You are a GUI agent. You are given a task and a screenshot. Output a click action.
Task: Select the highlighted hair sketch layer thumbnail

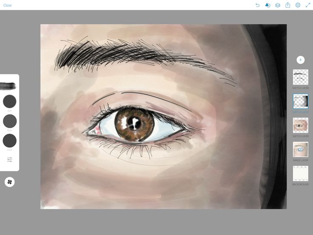click(300, 101)
